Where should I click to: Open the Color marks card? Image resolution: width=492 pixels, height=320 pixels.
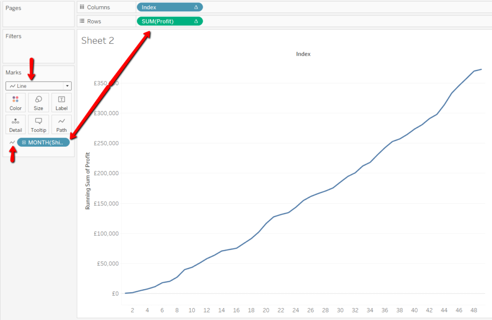tap(15, 103)
